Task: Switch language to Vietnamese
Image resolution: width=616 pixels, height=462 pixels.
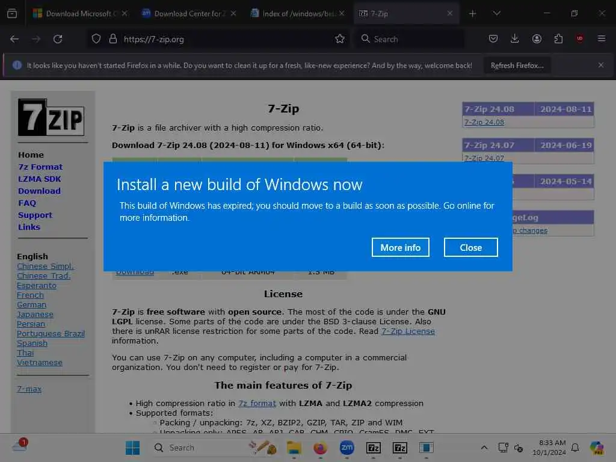Action: [40, 363]
